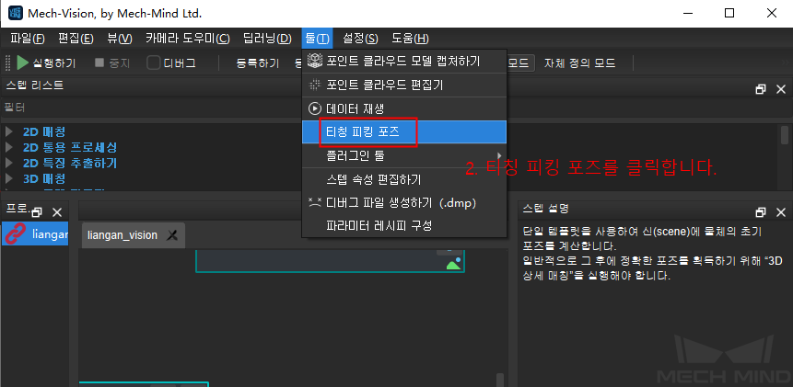Click the point cloud editor dotted icon
This screenshot has width=793, height=387.
point(315,85)
